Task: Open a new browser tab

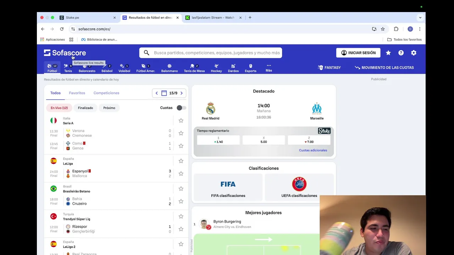Action: point(250,17)
